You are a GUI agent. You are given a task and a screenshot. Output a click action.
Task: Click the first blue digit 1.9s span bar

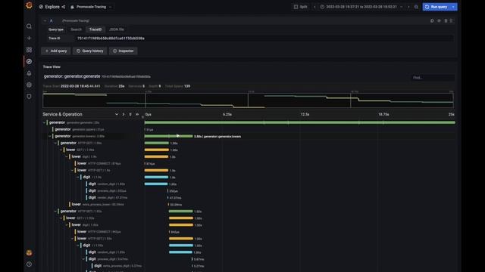[156, 177]
